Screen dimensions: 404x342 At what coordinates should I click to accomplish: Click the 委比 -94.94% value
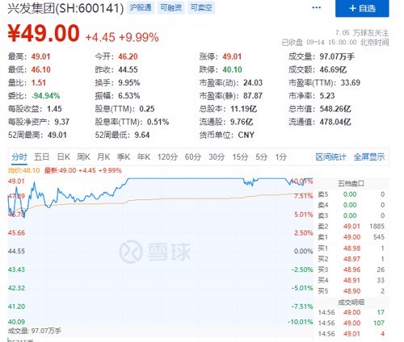[x=46, y=96]
